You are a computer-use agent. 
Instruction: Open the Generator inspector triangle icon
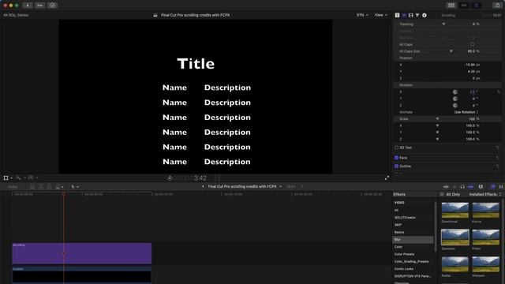(417, 15)
